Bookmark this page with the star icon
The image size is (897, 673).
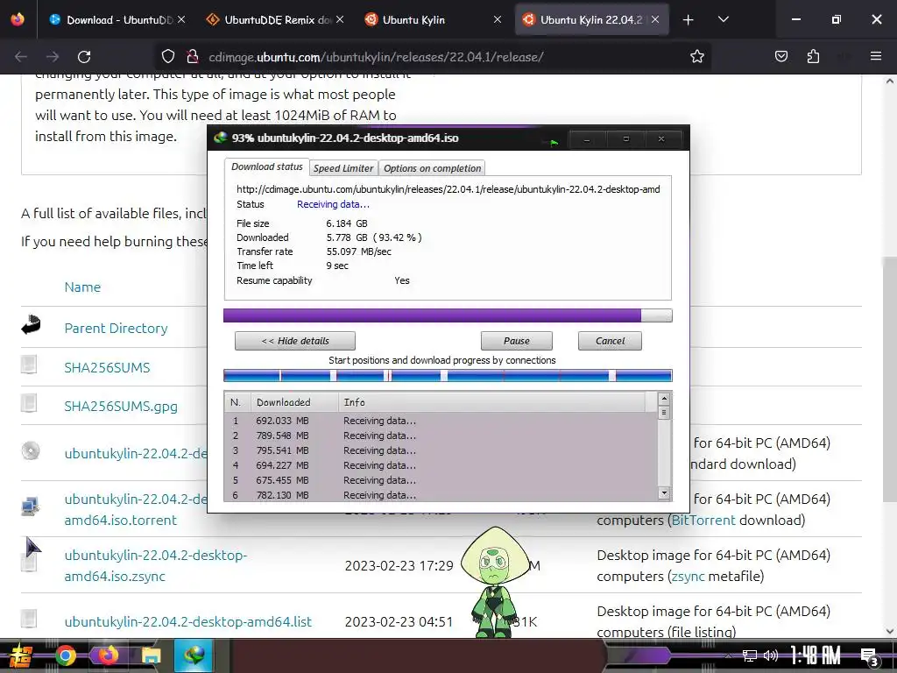click(696, 56)
